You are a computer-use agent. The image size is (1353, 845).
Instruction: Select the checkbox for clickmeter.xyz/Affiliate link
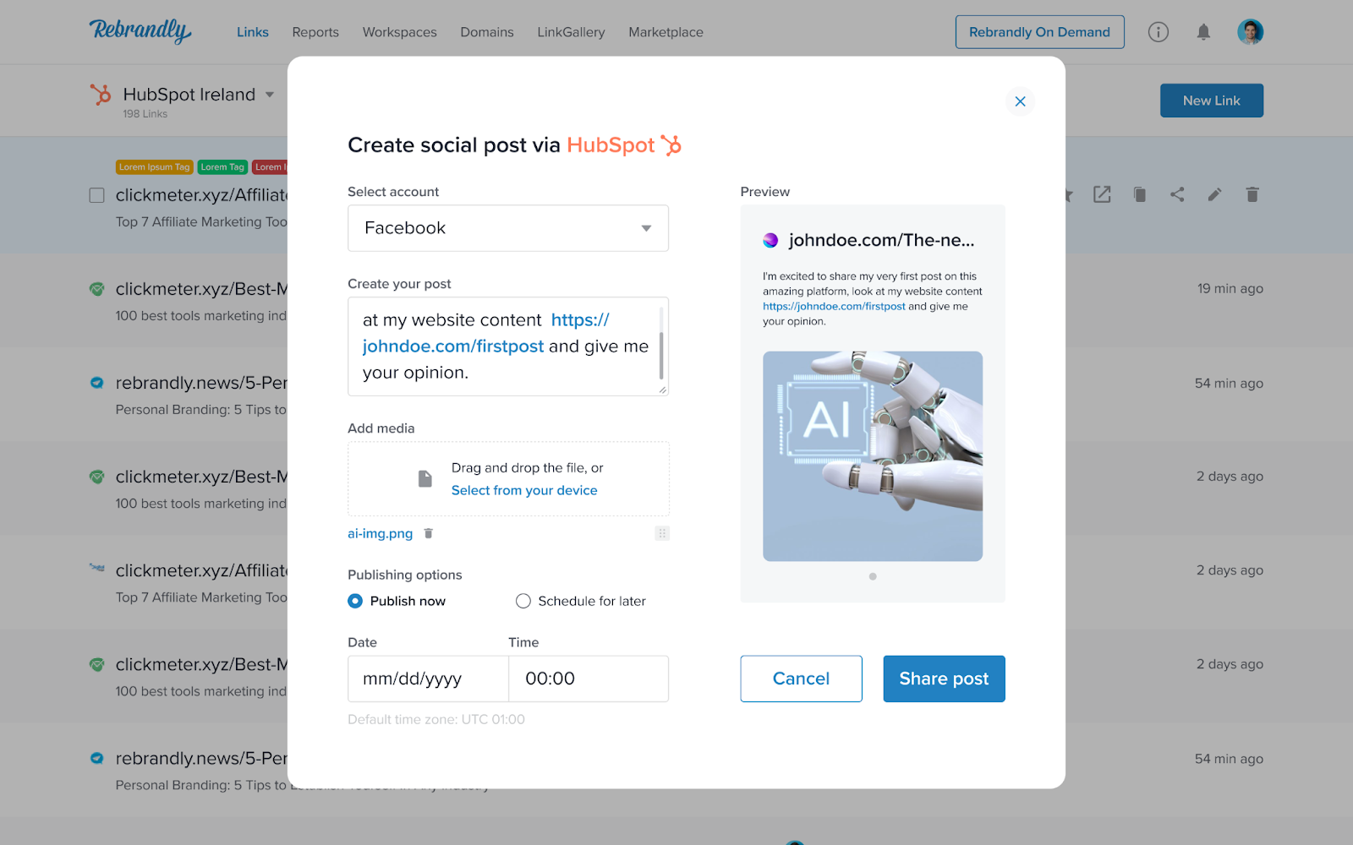point(97,195)
